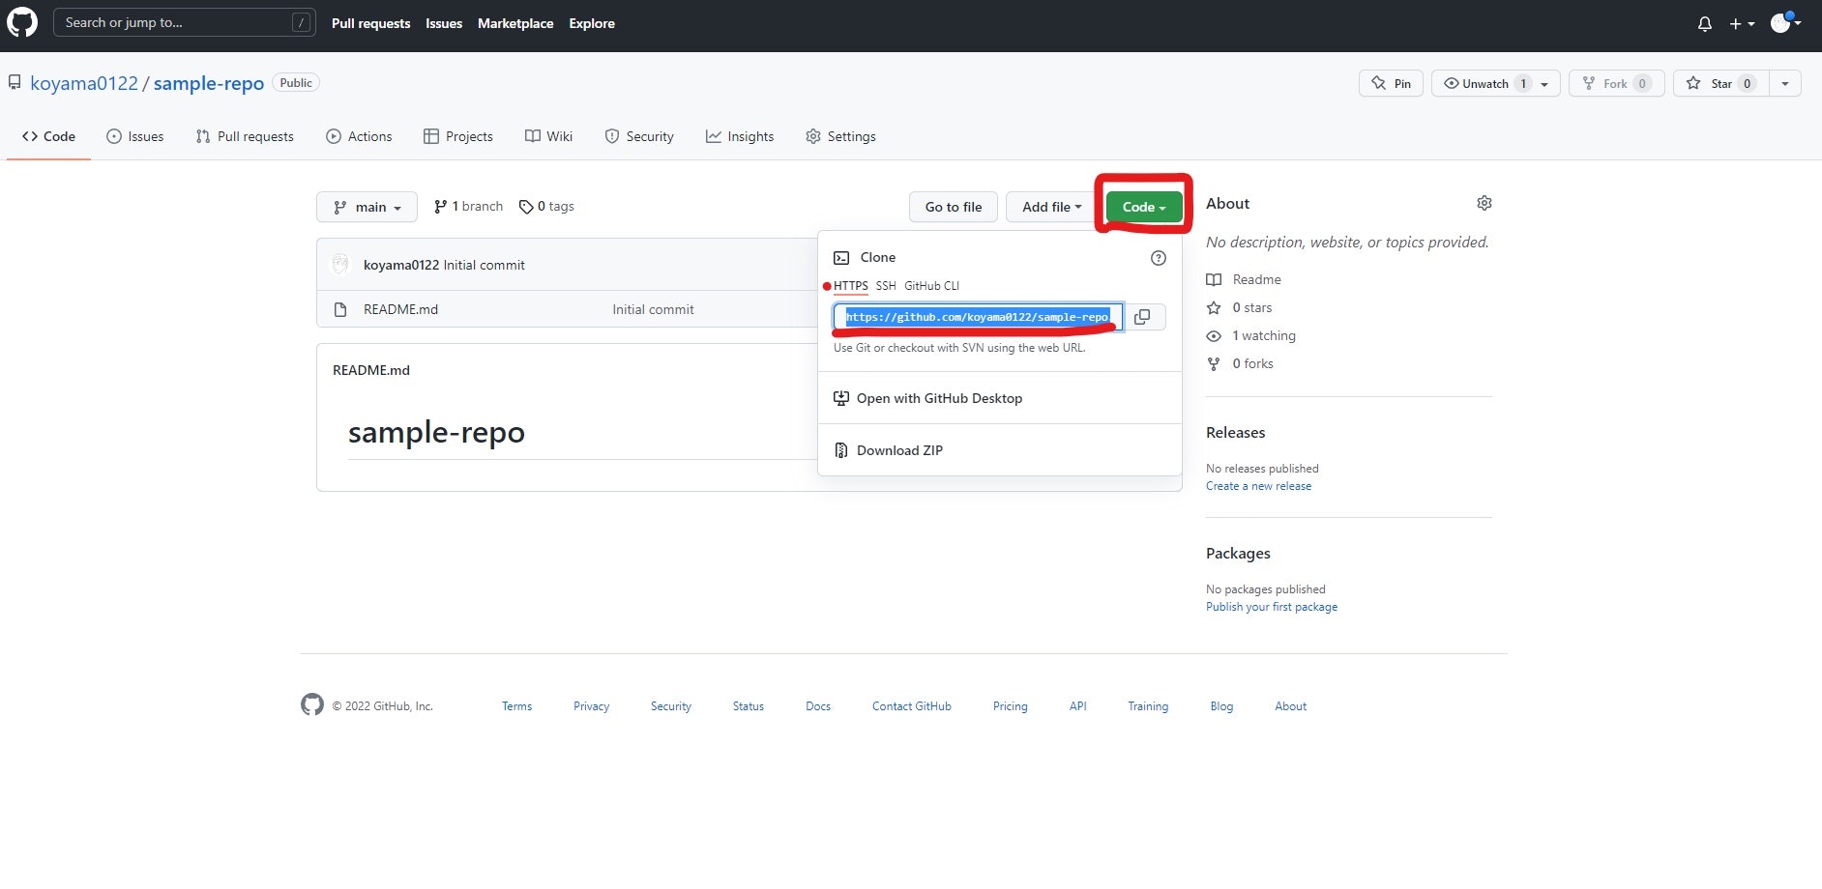Open the 0 forks link
This screenshot has height=889, width=1822.
1240,363
